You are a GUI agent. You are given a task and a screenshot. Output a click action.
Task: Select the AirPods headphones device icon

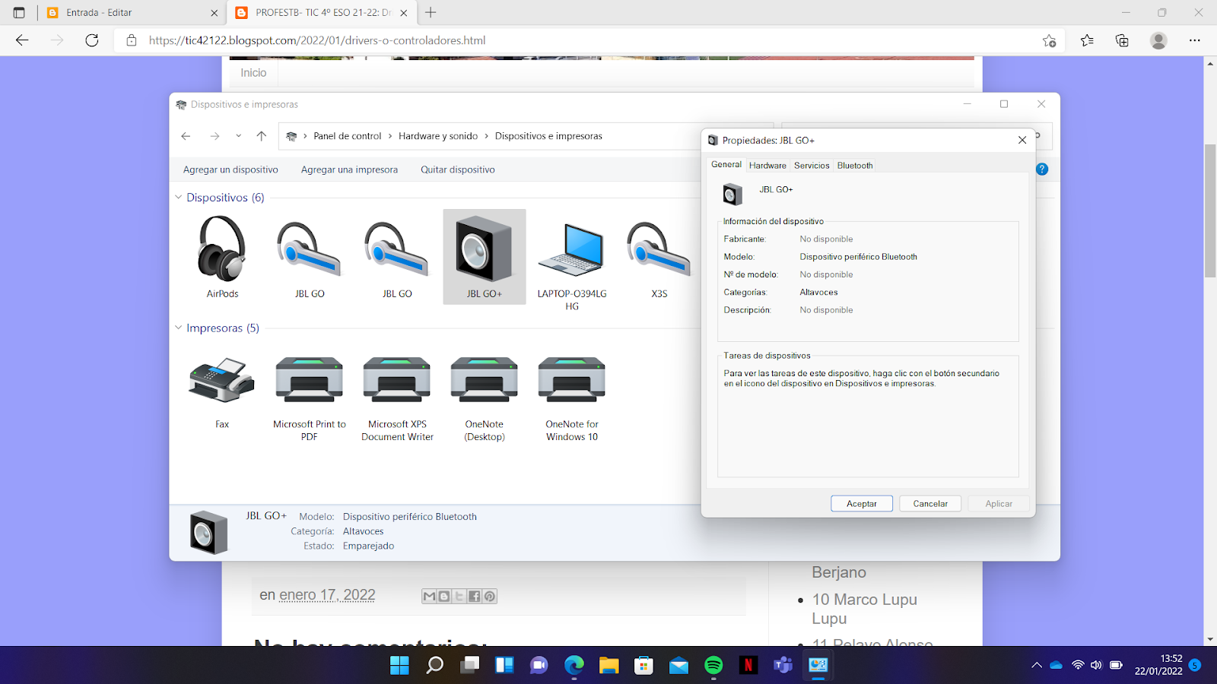pos(222,249)
